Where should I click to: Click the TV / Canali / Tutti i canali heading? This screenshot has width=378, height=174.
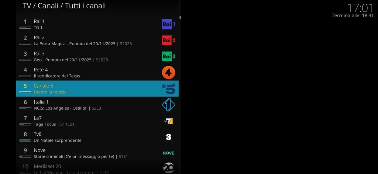64,6
